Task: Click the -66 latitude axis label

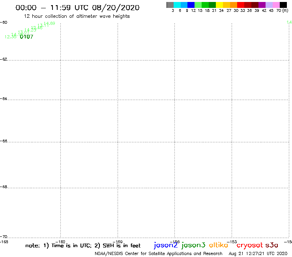Action: [x=4, y=141]
